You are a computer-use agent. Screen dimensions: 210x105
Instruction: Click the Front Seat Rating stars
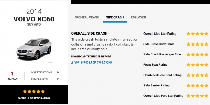pyautogui.click(x=197, y=65)
